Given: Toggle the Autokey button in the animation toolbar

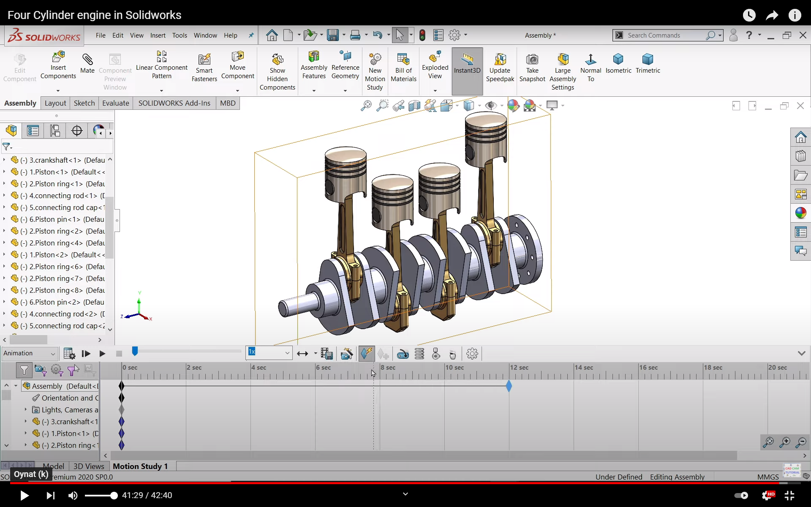Looking at the screenshot, I should [366, 354].
